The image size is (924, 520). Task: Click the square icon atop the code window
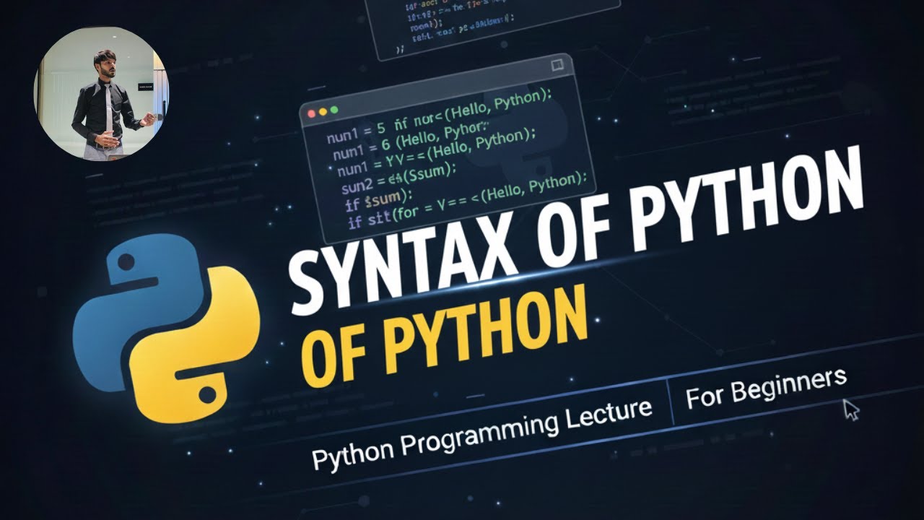click(557, 66)
